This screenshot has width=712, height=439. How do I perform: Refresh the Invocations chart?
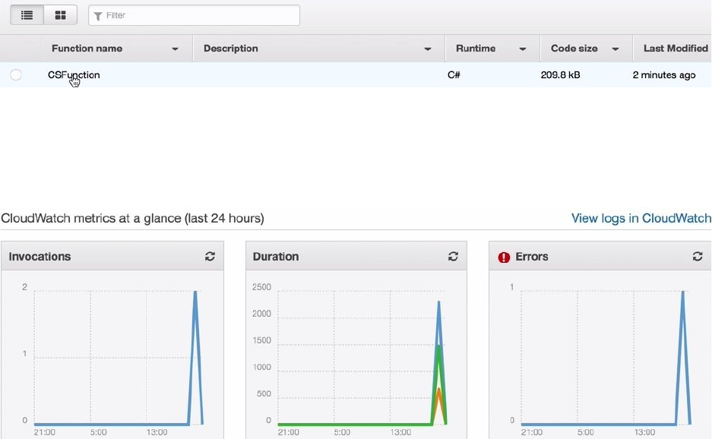[210, 257]
